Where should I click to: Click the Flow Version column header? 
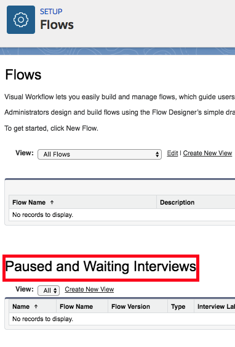(130, 306)
